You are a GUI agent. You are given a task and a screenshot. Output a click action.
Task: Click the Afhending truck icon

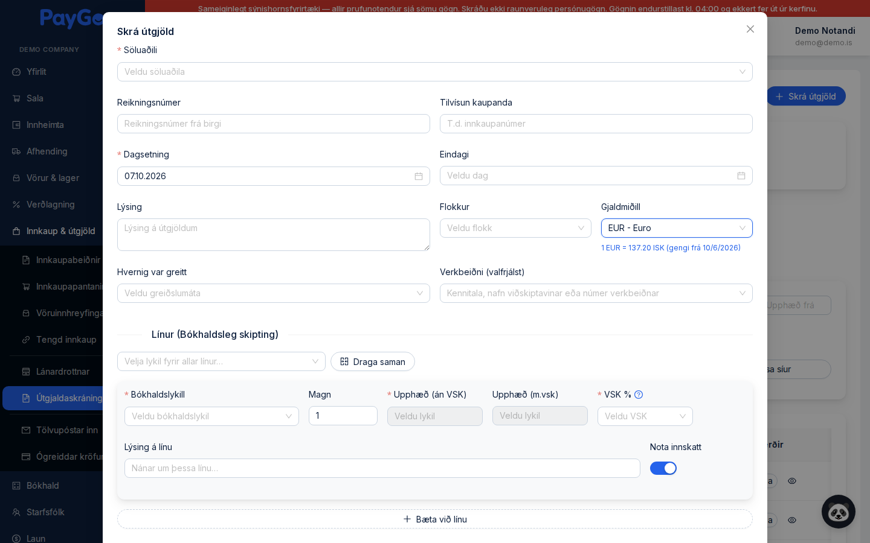pos(16,151)
